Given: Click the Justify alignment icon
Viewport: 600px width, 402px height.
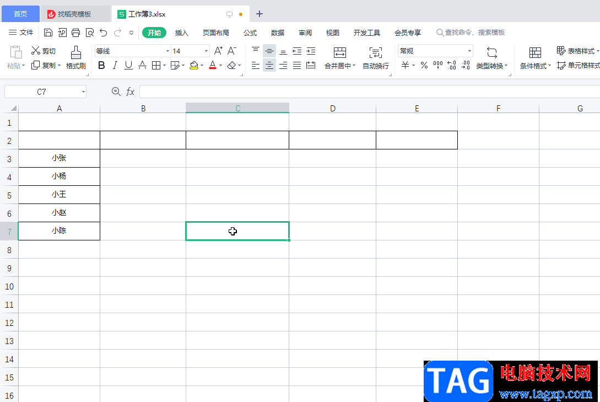Looking at the screenshot, I should pyautogui.click(x=297, y=66).
